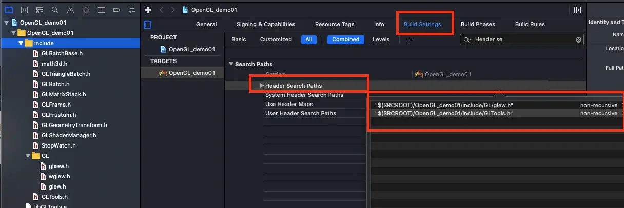Select the Build Settings tab
The height and width of the screenshot is (208, 624).
(422, 24)
